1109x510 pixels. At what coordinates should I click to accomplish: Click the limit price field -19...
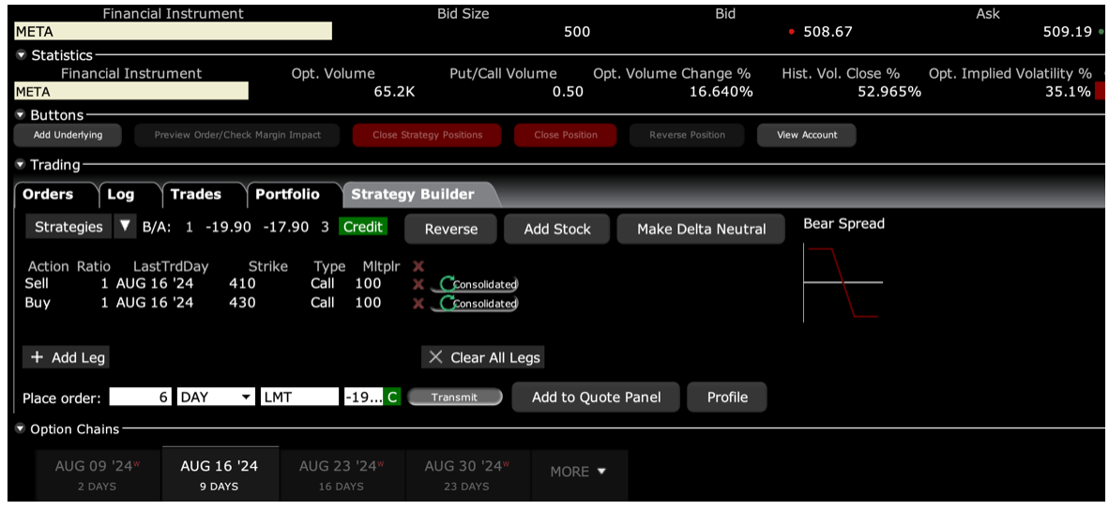363,397
